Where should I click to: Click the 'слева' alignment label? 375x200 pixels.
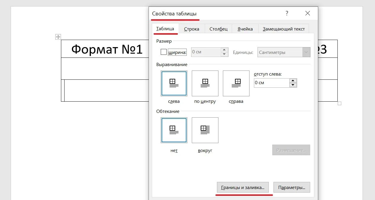tap(174, 101)
